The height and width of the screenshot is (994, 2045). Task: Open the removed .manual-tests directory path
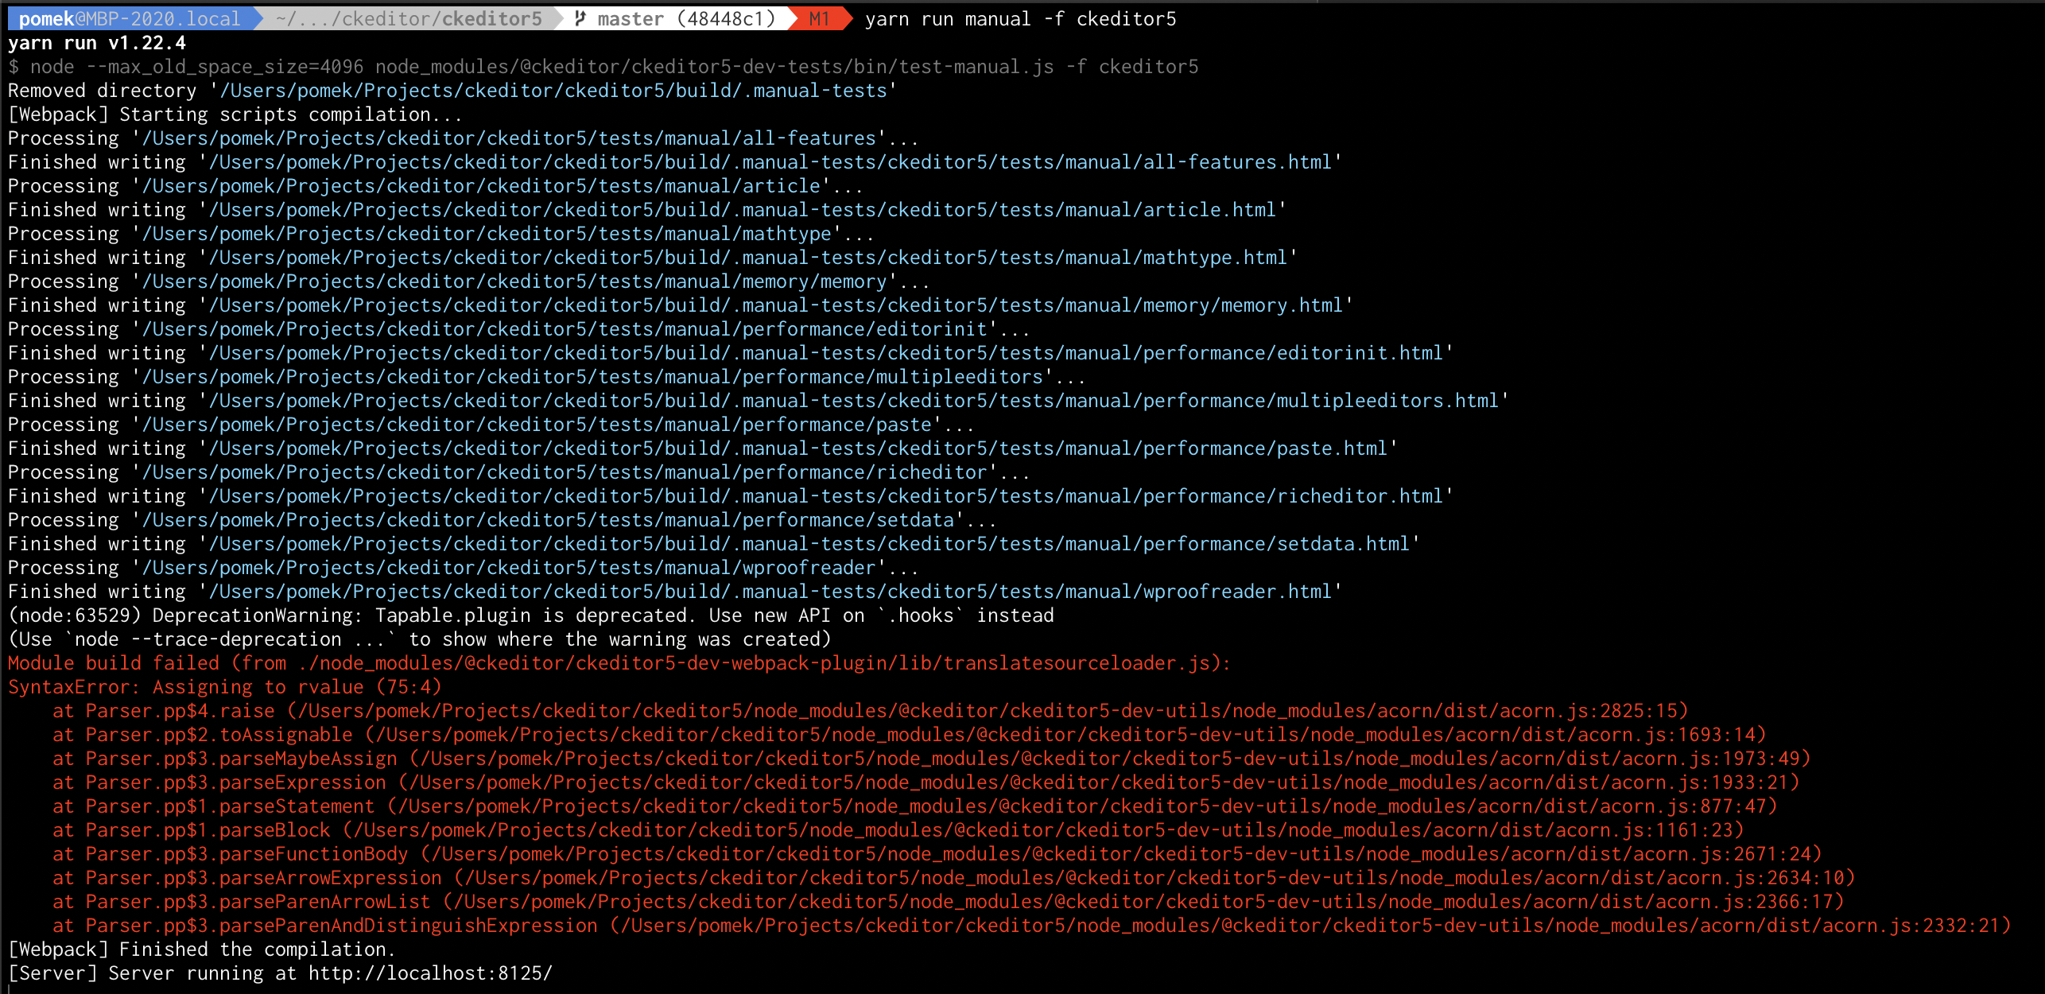click(553, 90)
